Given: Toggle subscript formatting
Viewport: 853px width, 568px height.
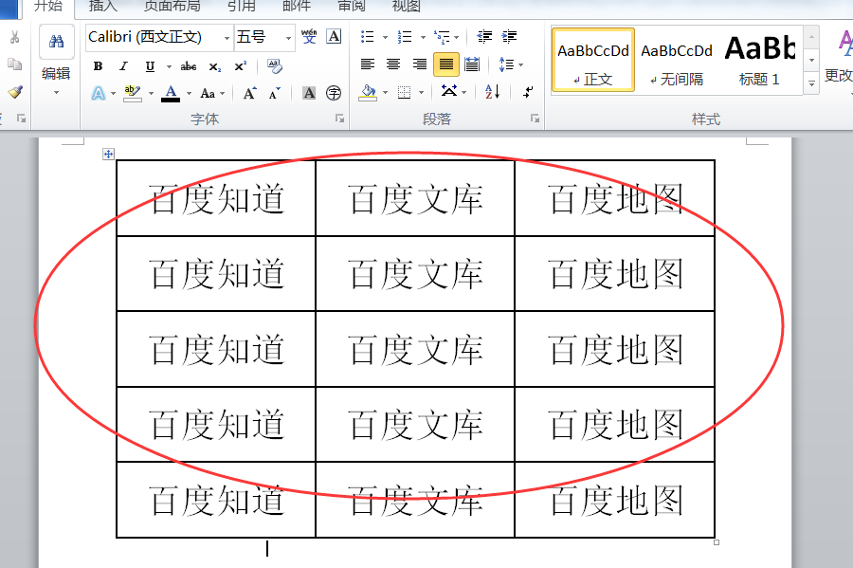Looking at the screenshot, I should click(x=215, y=66).
